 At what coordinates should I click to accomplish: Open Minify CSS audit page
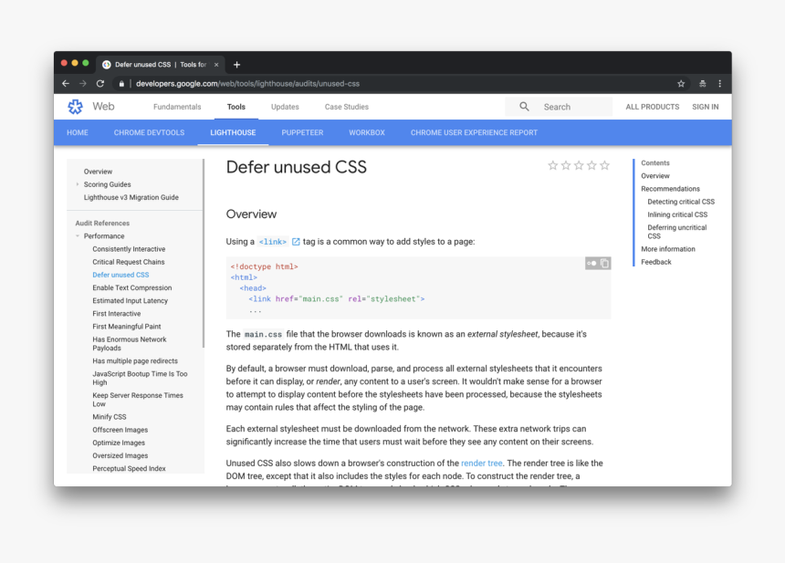110,417
